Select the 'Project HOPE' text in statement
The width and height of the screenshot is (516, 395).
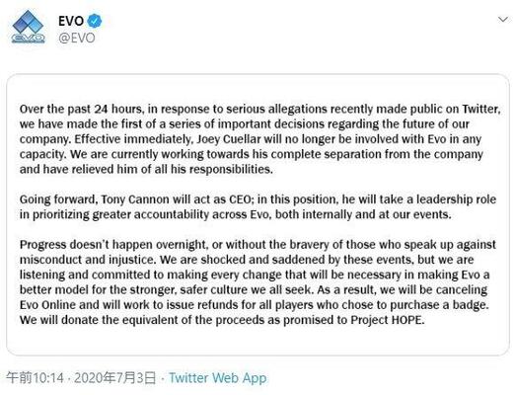[x=387, y=320]
